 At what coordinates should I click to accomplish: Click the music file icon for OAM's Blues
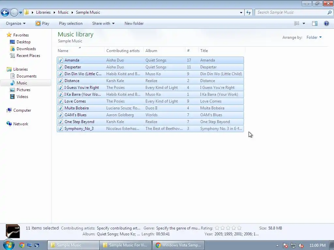(61, 115)
